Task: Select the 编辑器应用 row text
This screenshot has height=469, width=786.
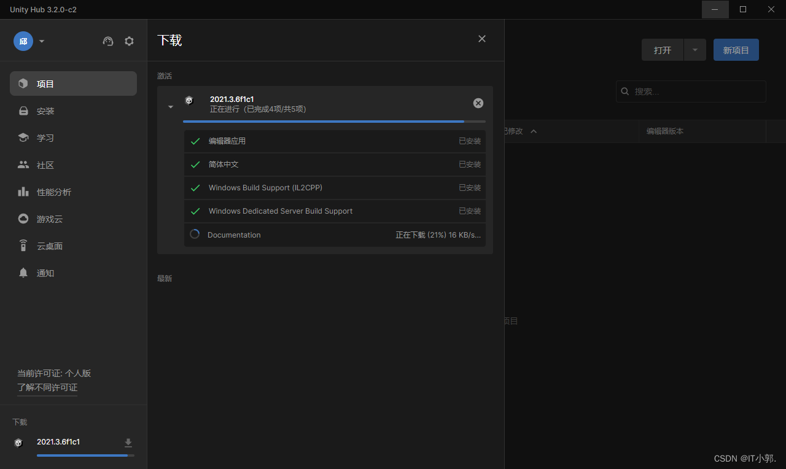Action: [x=227, y=141]
